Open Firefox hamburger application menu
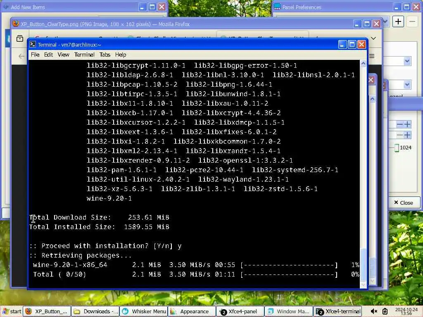This screenshot has height=317, width=423. (372, 56)
